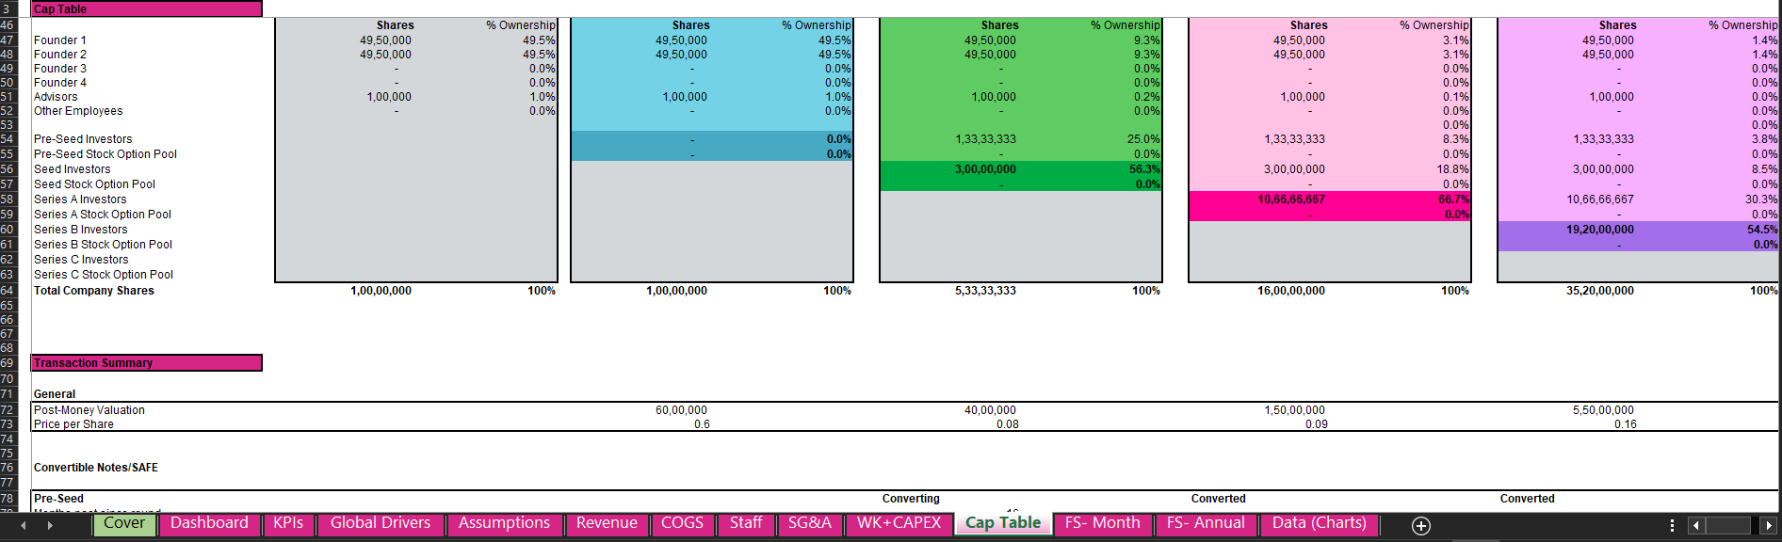Select the Transaction Summary header cell
The image size is (1782, 542).
coord(146,363)
